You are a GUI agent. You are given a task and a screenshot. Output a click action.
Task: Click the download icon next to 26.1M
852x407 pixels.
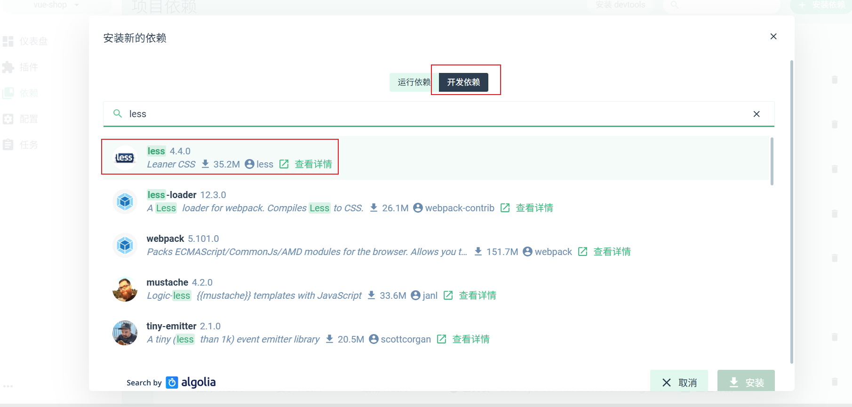coord(374,207)
